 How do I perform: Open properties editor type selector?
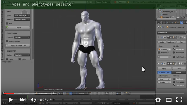pos(159,22)
